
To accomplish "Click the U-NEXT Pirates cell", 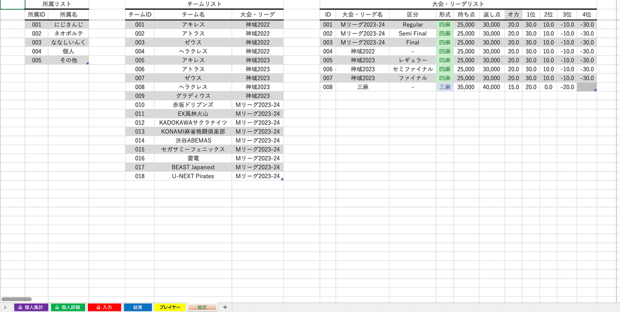I will pos(193,176).
